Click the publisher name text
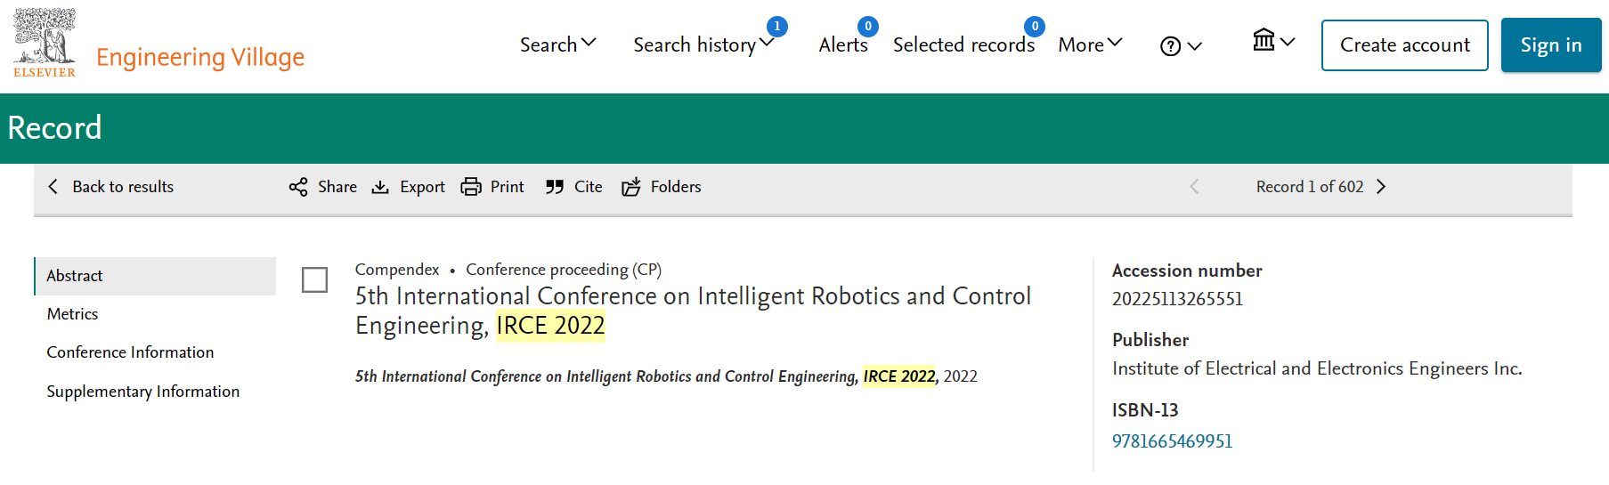 1317,368
